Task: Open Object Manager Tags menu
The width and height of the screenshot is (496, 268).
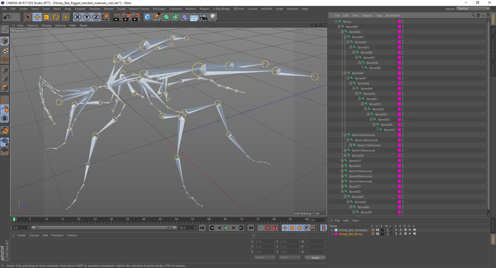Action: coord(379,15)
